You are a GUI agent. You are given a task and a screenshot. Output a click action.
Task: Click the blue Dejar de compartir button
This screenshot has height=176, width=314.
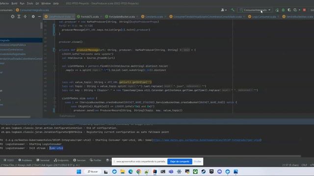180,161
